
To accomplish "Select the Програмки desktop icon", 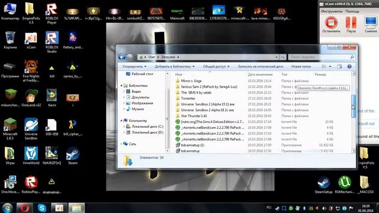I will click(10, 70).
